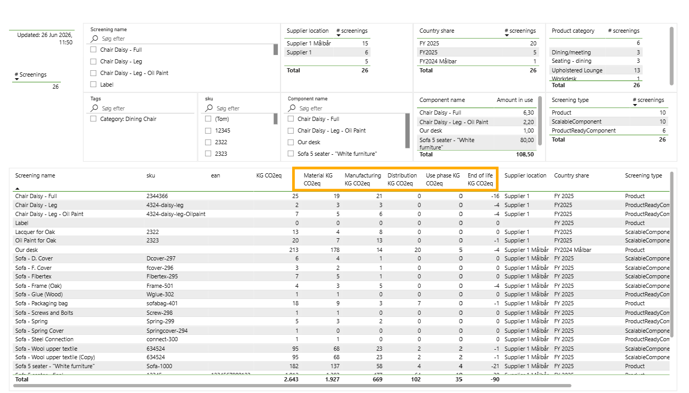This screenshot has width=689, height=393.
Task: Click the Component name search magnifier icon
Action: coord(292,108)
